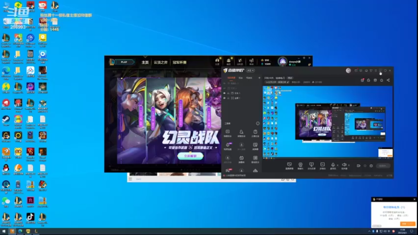Open the first toolbox tool icon
The height and width of the screenshot is (235, 418).
click(x=228, y=133)
